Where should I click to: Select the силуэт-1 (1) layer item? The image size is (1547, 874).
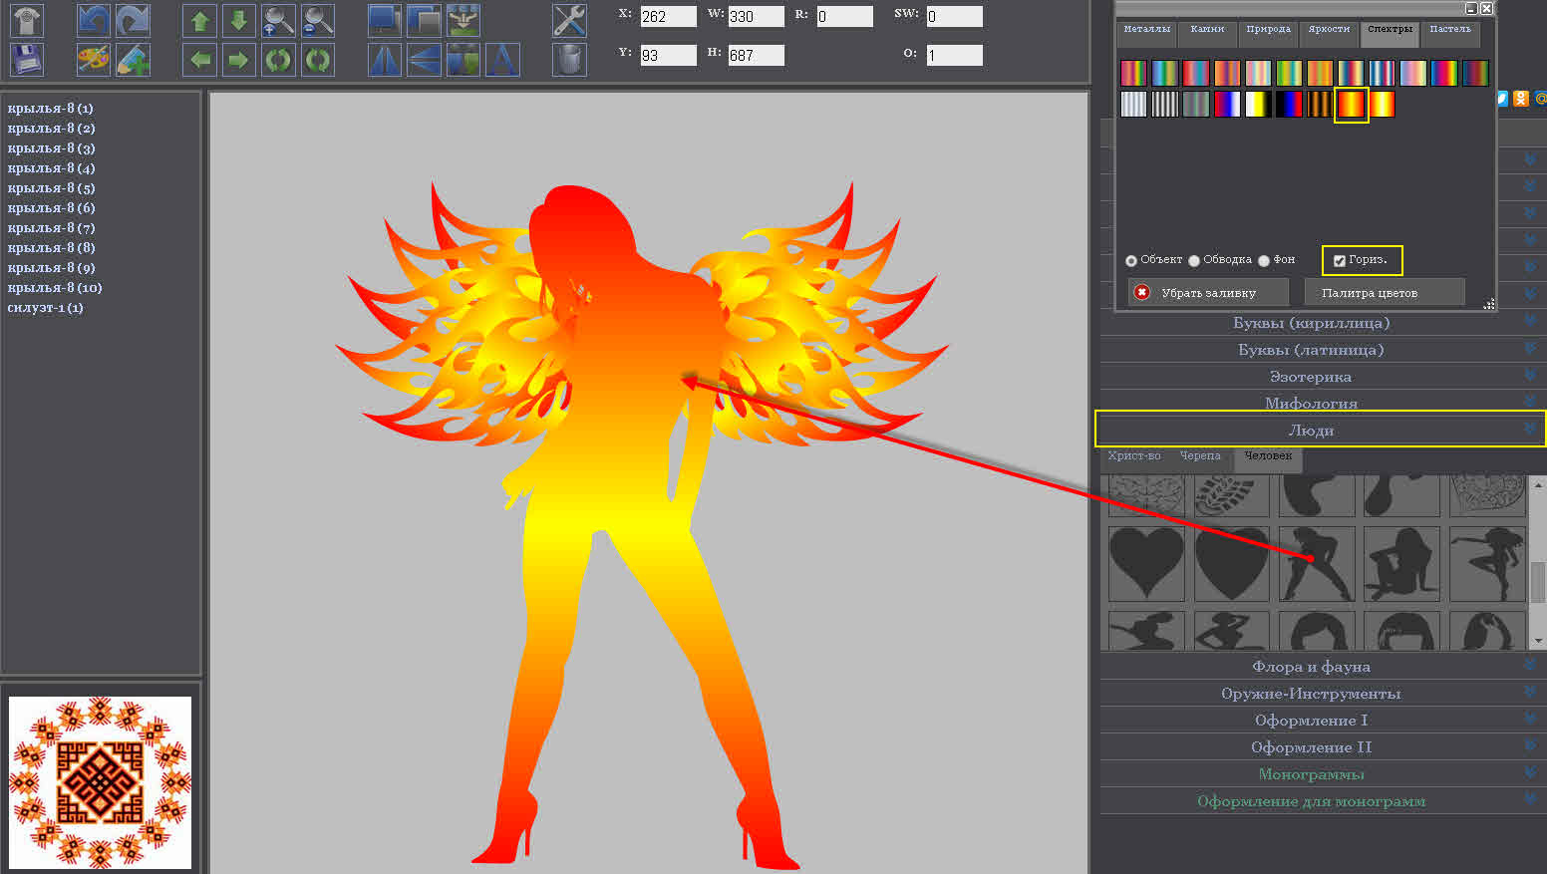46,307
